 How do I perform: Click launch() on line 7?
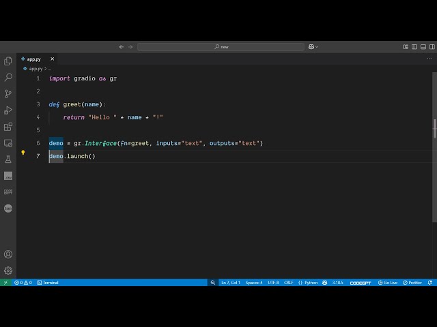(81, 156)
